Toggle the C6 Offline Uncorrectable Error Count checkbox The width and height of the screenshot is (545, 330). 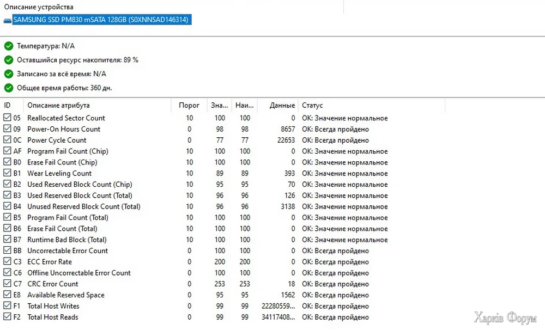pos(7,272)
